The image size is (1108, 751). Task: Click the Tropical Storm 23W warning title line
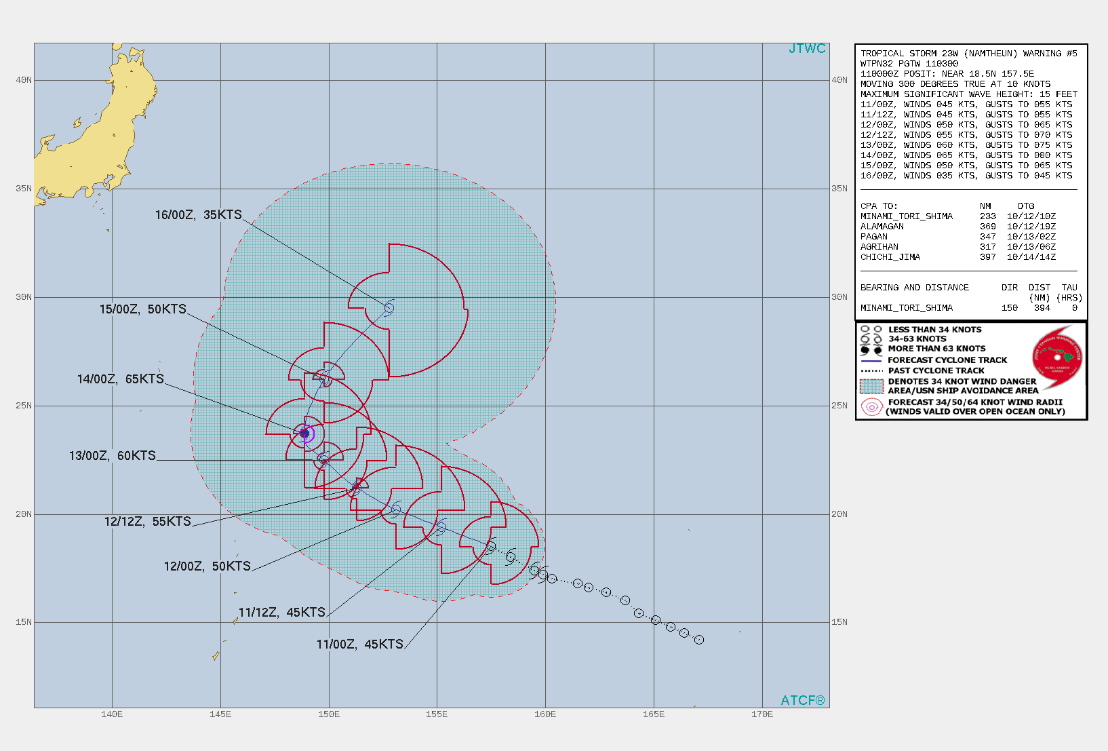[x=968, y=54]
